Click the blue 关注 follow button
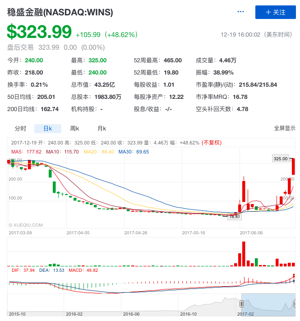Screen dimensions: 300x321 tap(275, 12)
